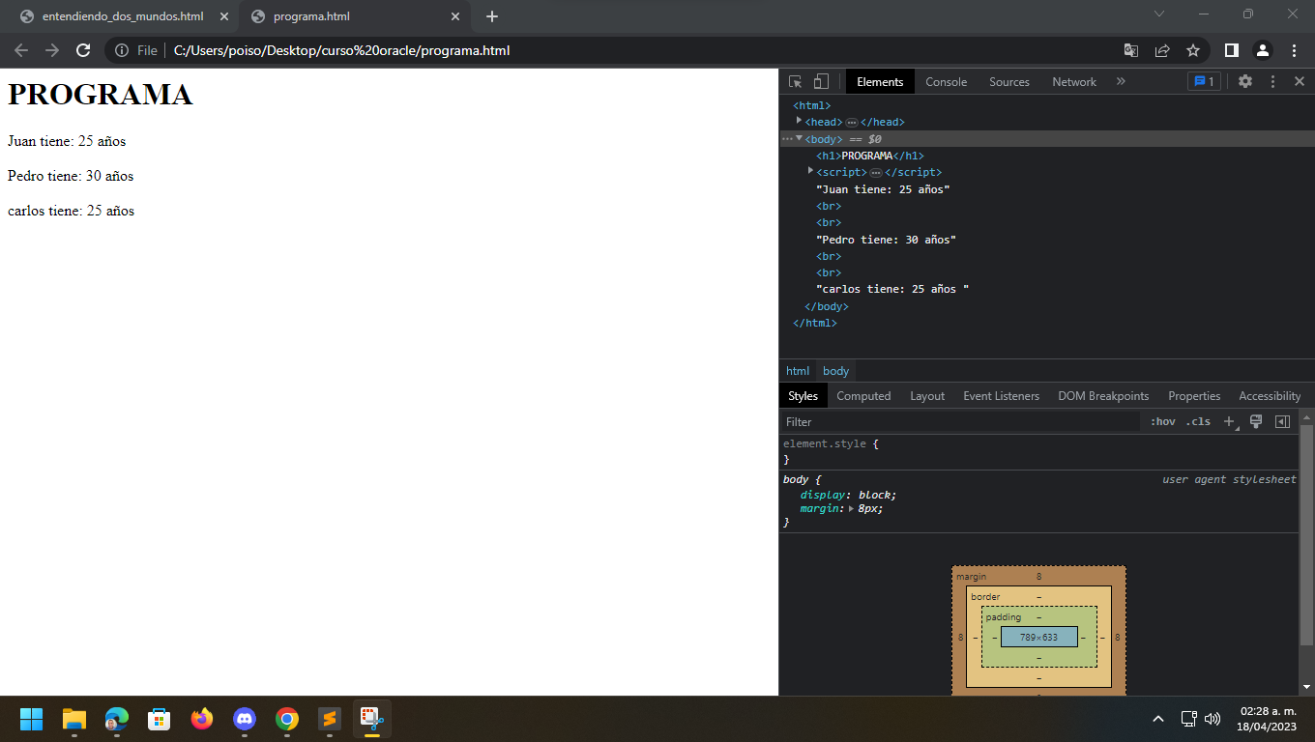Open the DOM Breakpoints tab
This screenshot has width=1315, height=742.
[1103, 396]
